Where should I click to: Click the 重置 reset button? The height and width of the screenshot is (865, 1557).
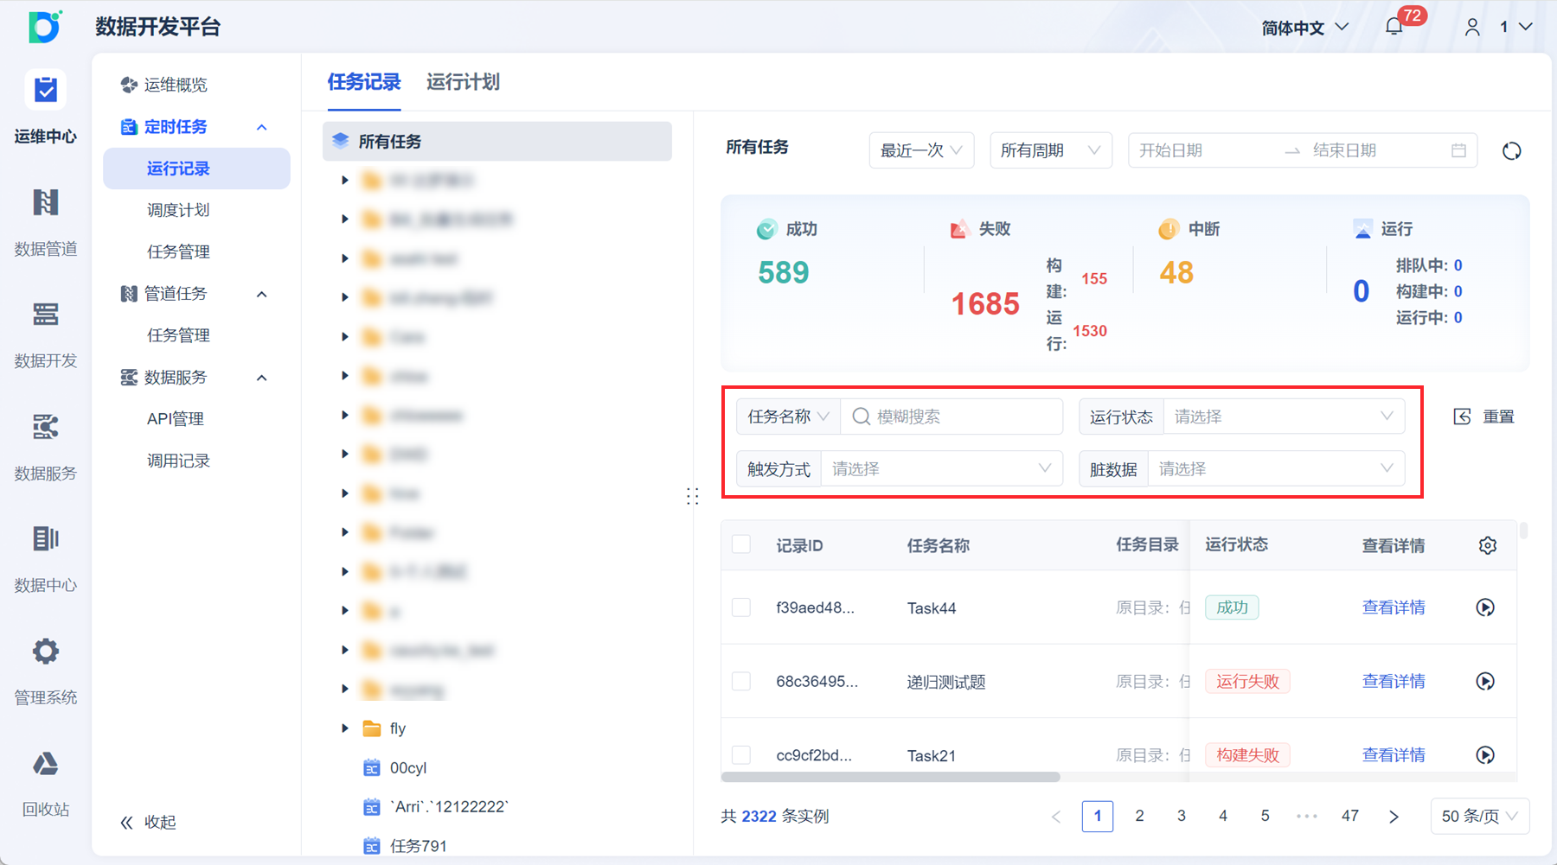(x=1484, y=417)
